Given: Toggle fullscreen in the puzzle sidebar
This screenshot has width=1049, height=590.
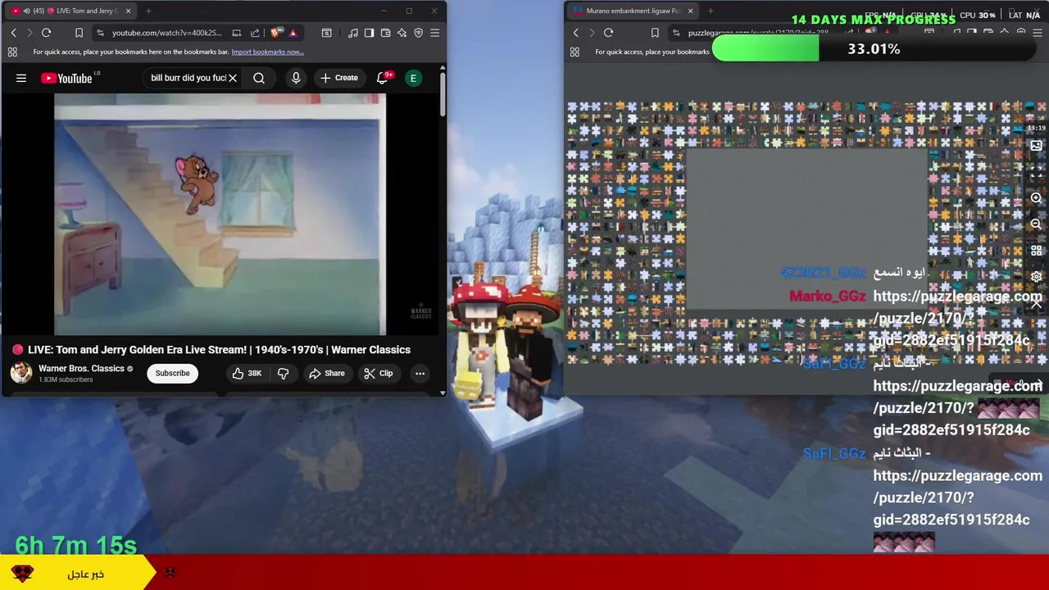Looking at the screenshot, I should pos(1036,172).
